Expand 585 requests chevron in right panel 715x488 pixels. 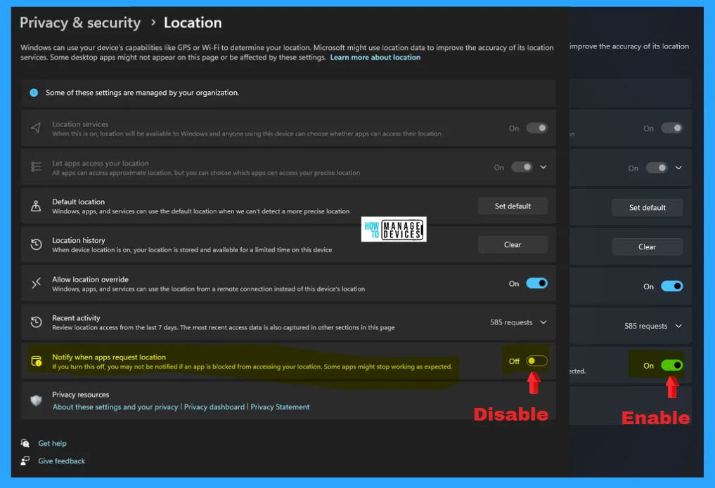tap(678, 326)
